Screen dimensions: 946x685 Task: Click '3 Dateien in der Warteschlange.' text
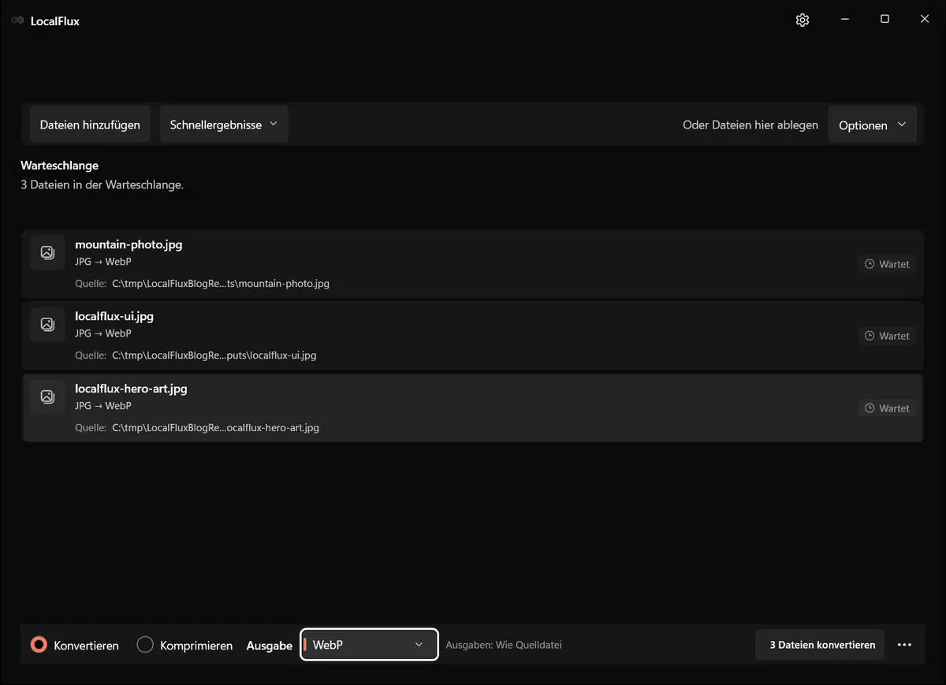pyautogui.click(x=102, y=185)
